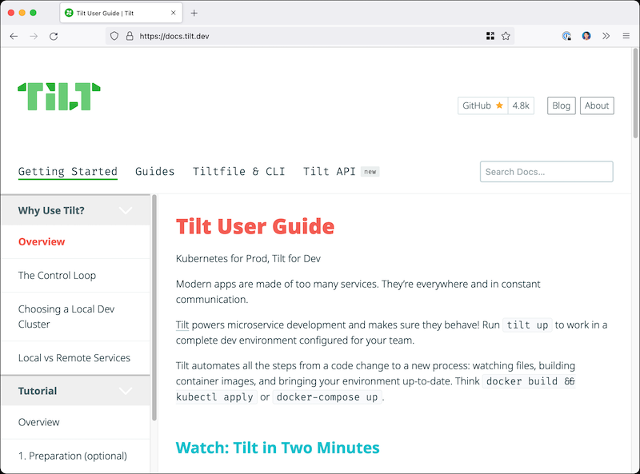This screenshot has width=640, height=474.
Task: Click the Why Use Tilt? heading
Action: pos(51,210)
